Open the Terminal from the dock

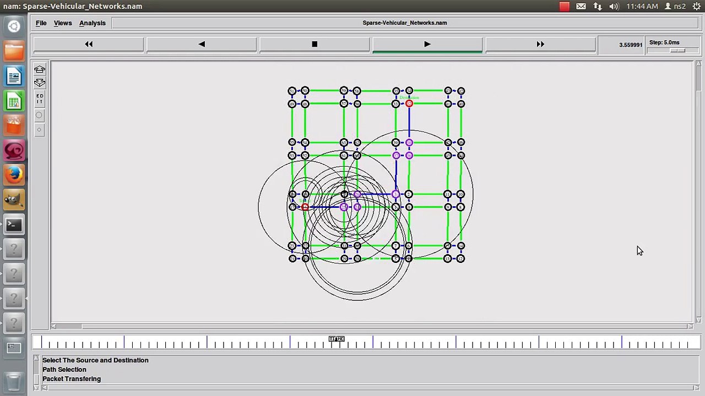tap(14, 225)
